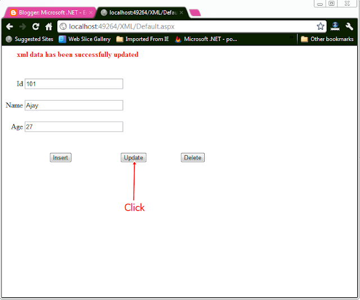Click the Age field containing 27

[x=74, y=127]
